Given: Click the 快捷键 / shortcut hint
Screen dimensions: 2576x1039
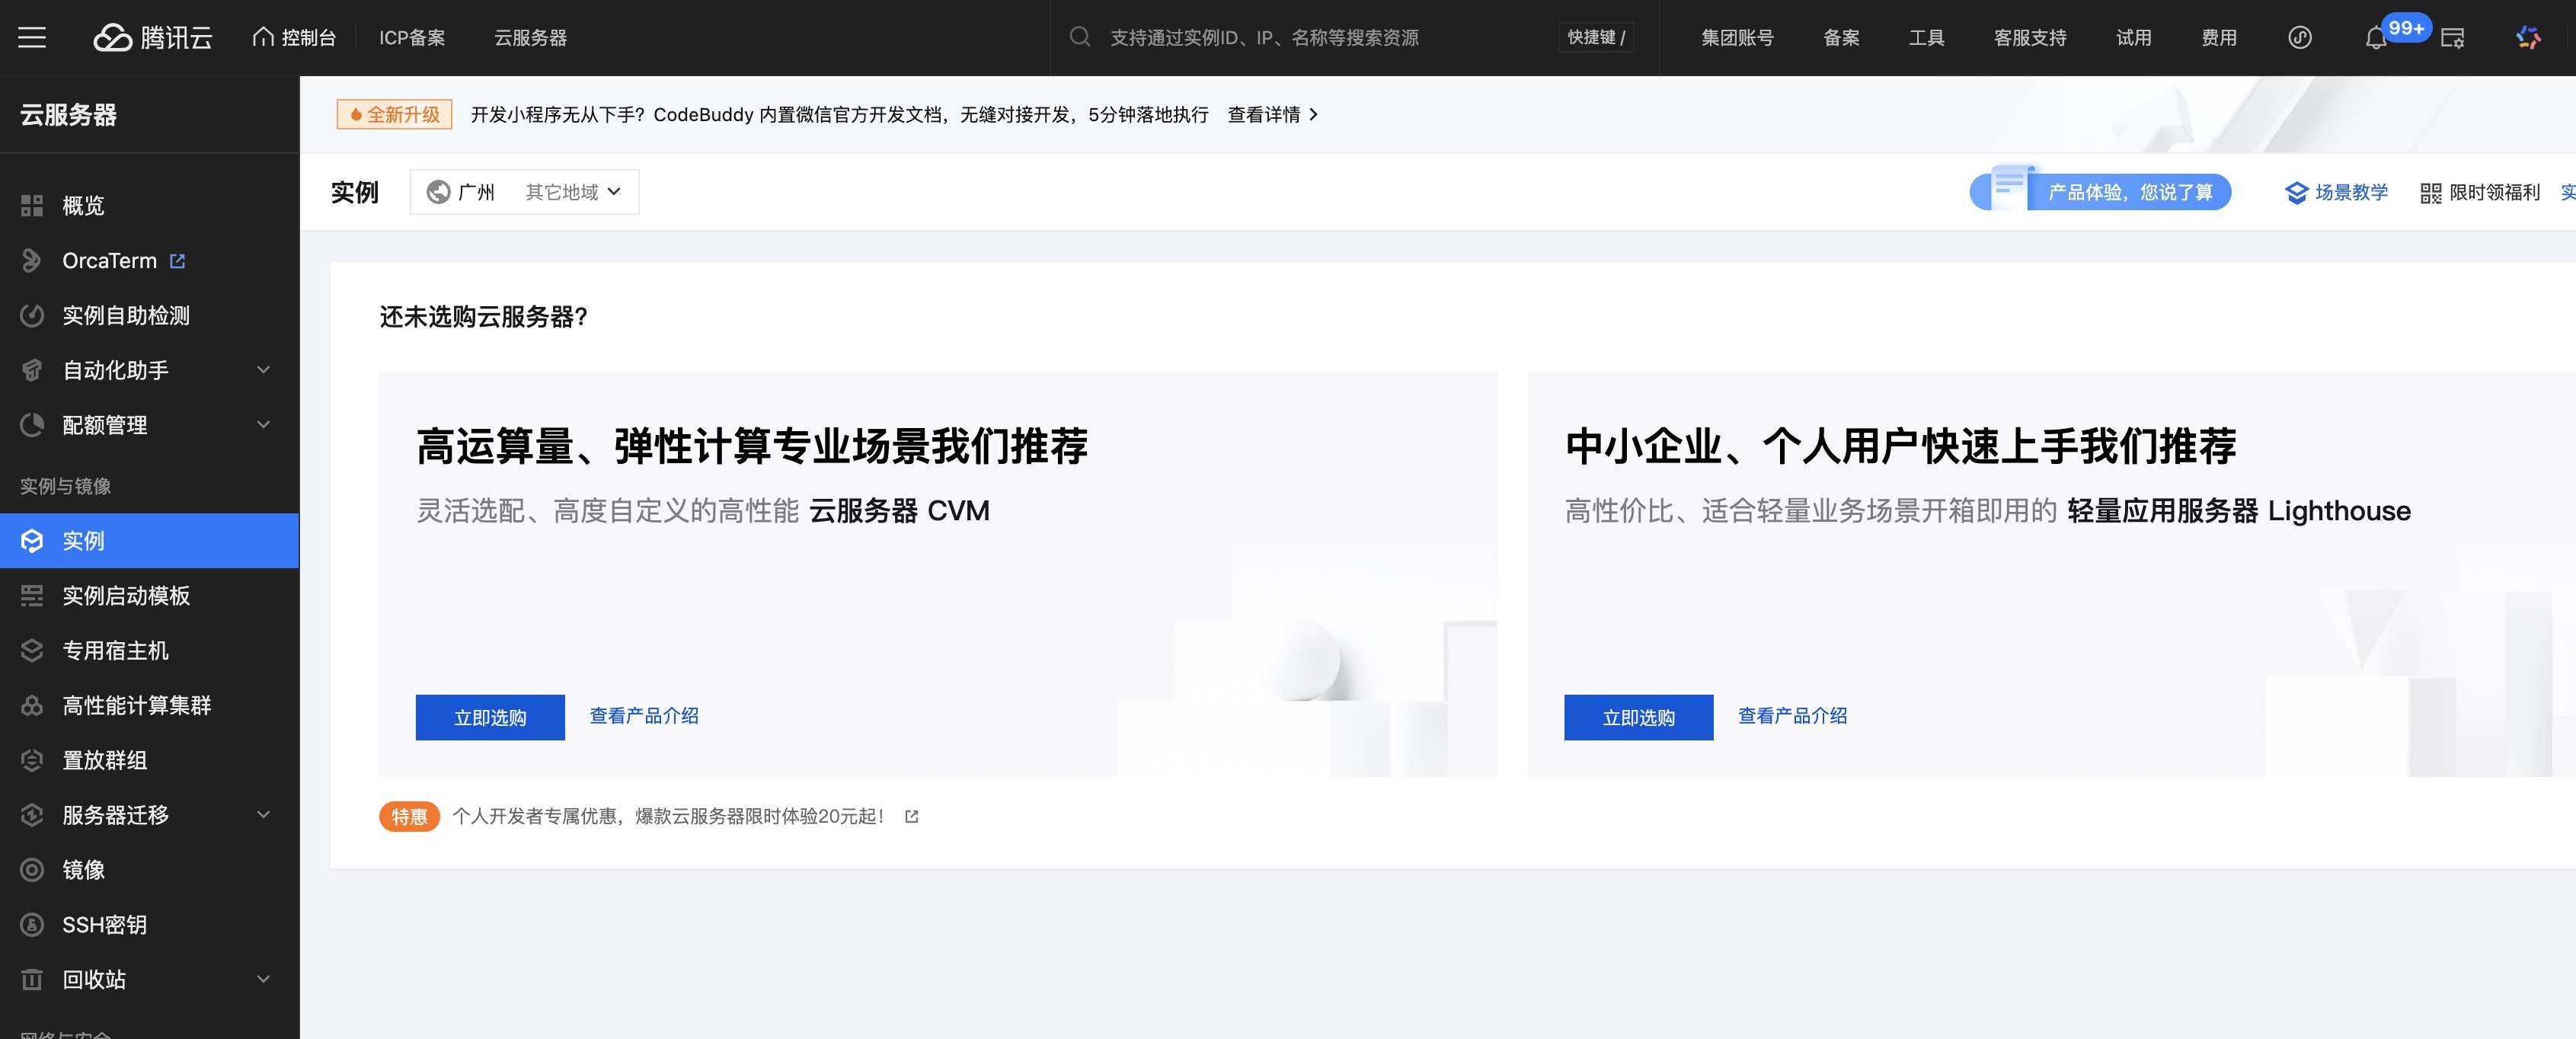Looking at the screenshot, I should click(x=1596, y=38).
